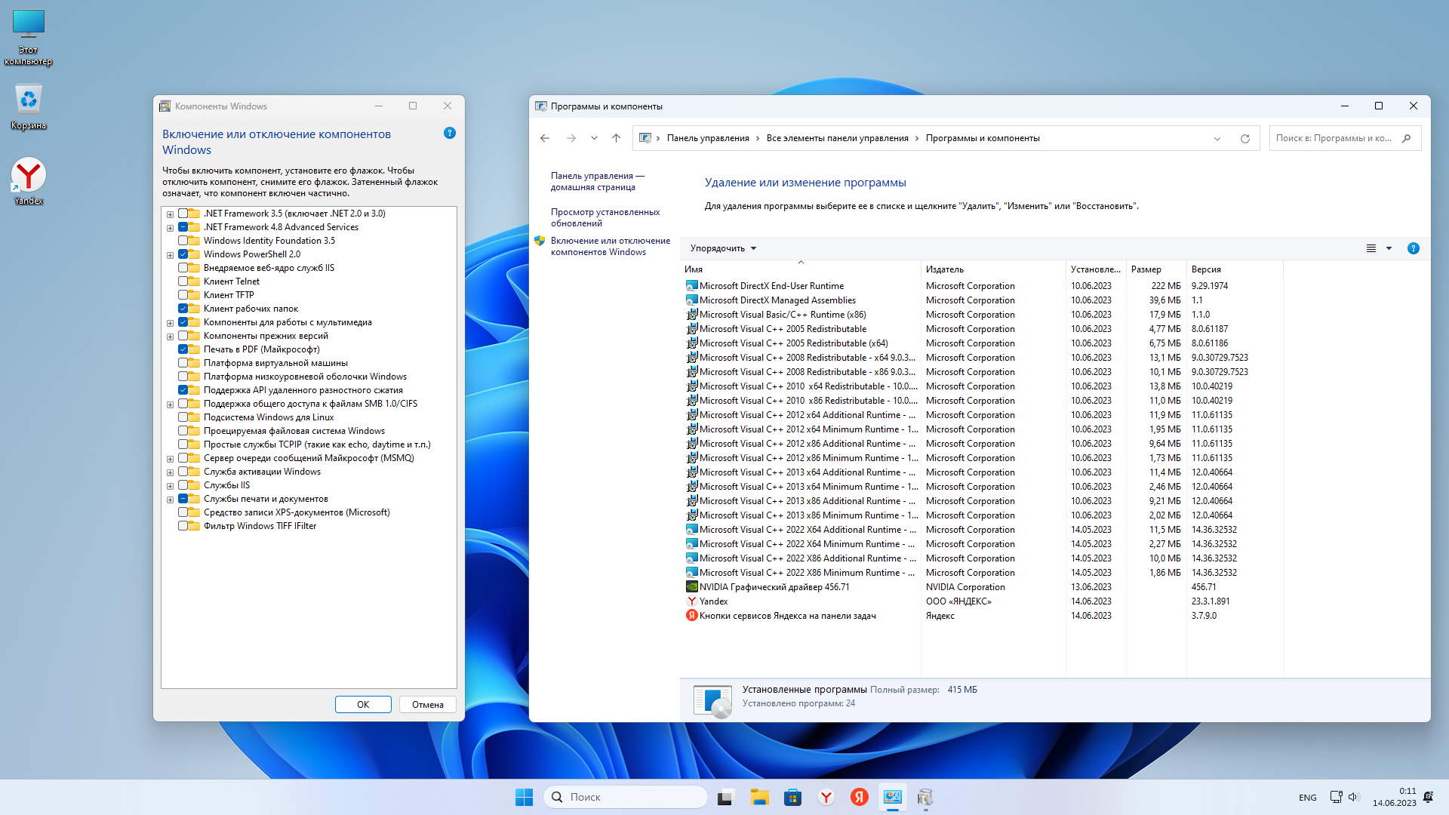
Task: Sort list by the Publisher (Издатель) column
Action: (945, 269)
